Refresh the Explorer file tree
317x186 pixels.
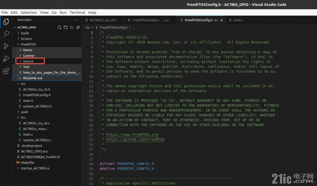pos(72,27)
